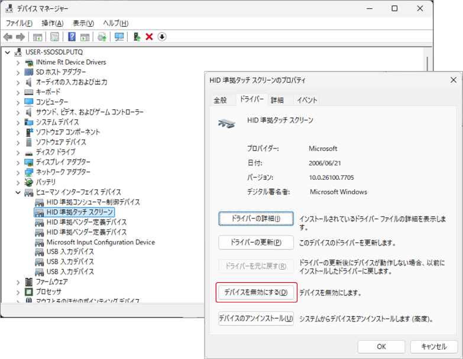
Task: Click the Forward arrow toolbar icon
Action: [20, 37]
